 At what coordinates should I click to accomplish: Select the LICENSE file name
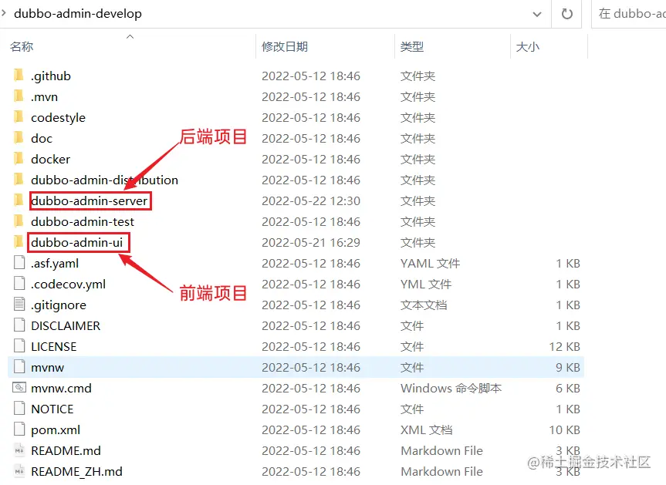[x=53, y=346]
